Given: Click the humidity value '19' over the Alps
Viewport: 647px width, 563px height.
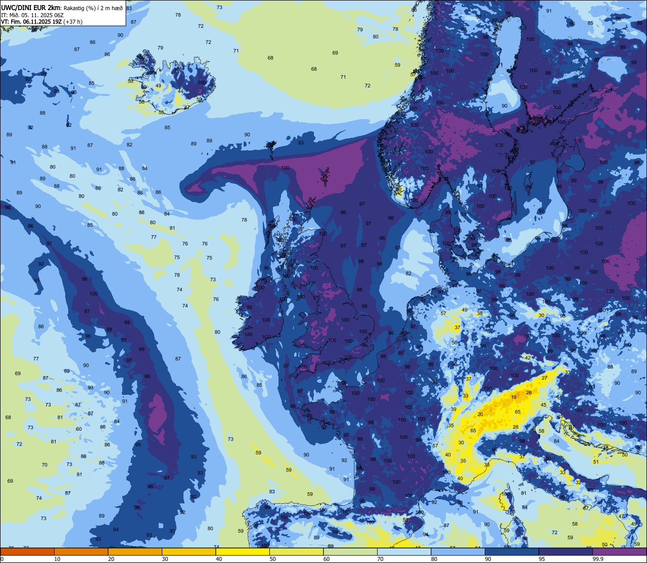Looking at the screenshot, I should (x=514, y=397).
